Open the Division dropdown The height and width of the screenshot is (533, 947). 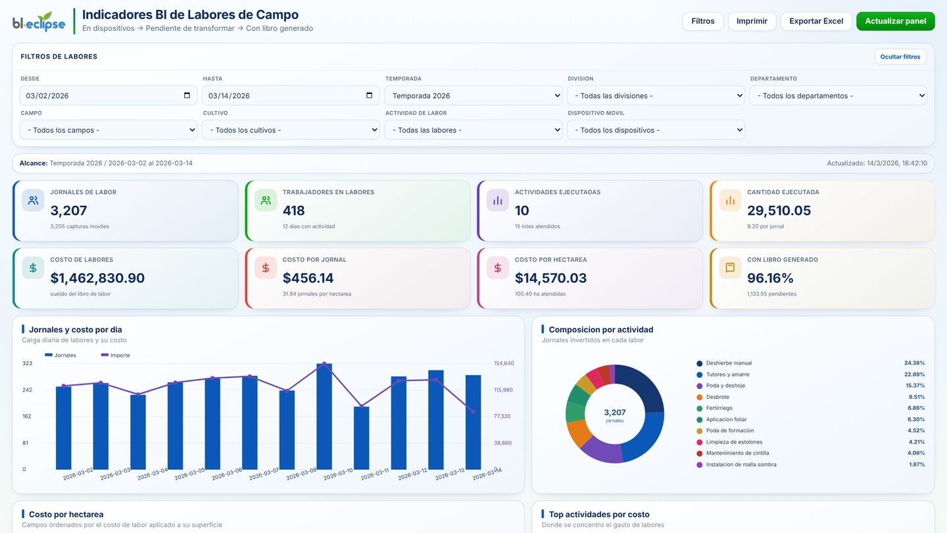[x=656, y=95]
